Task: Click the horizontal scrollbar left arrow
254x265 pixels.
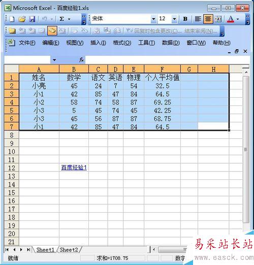Action: click(x=154, y=249)
